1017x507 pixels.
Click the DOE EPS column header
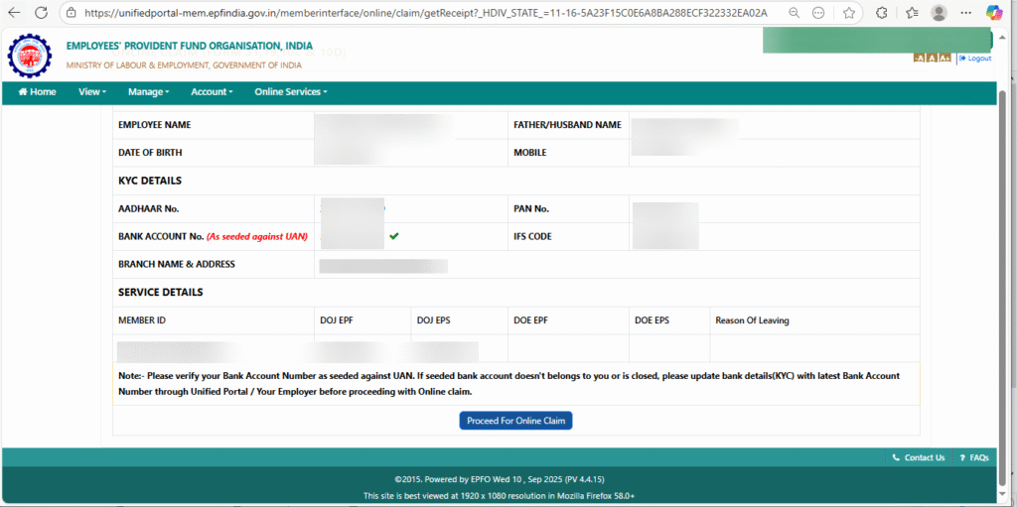tap(652, 320)
